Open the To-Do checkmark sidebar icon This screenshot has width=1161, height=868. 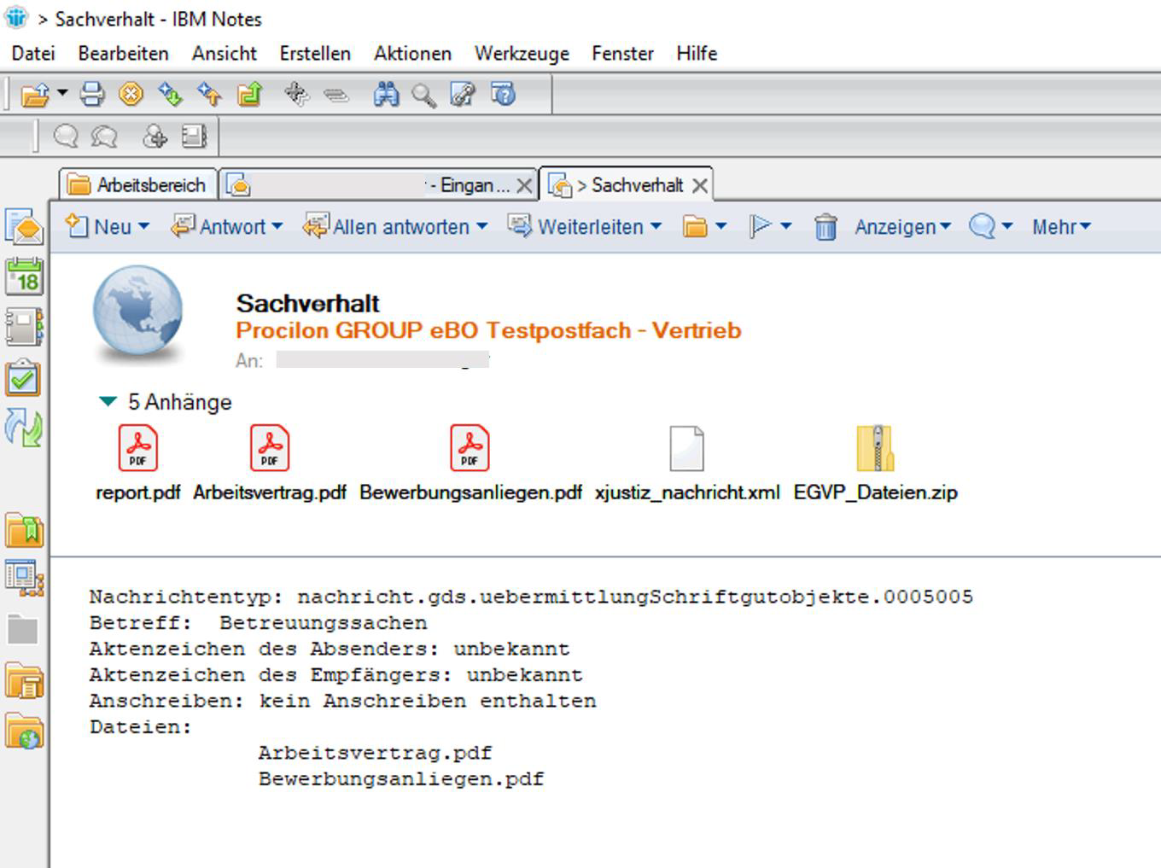[24, 378]
